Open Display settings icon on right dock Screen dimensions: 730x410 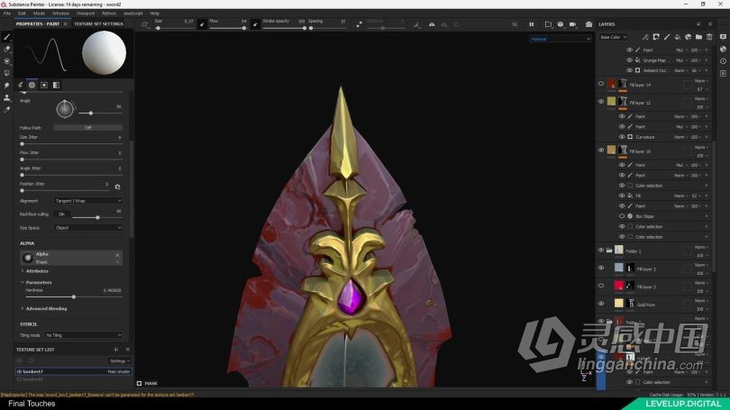point(723,37)
